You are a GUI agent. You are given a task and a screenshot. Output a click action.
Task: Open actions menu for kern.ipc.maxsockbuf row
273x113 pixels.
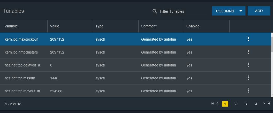tap(248, 39)
